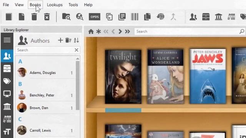Screen dimensions: 246x138
Task: Click the new blank document icon
Action: tap(22, 17)
